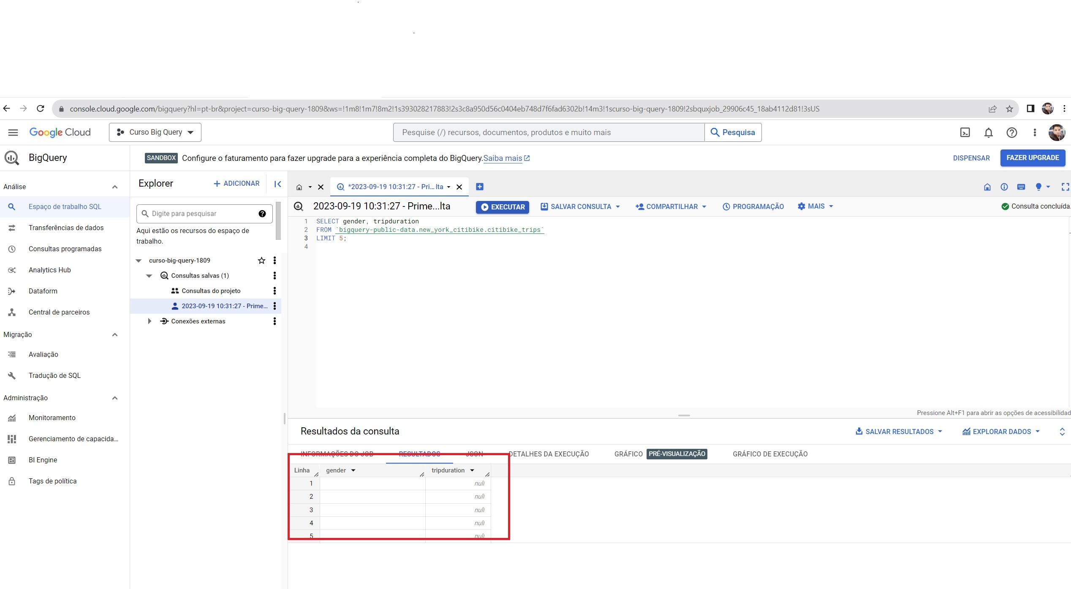This screenshot has width=1071, height=589.
Task: Focus the Explorer search field
Action: coord(204,214)
